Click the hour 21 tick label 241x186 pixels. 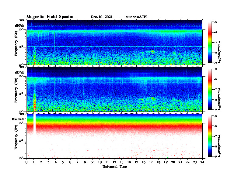click(180, 162)
